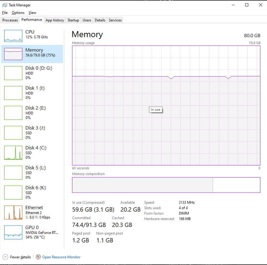
Task: Click the In use value 59.6 GB (3.1 GB)
Action: pyautogui.click(x=93, y=209)
